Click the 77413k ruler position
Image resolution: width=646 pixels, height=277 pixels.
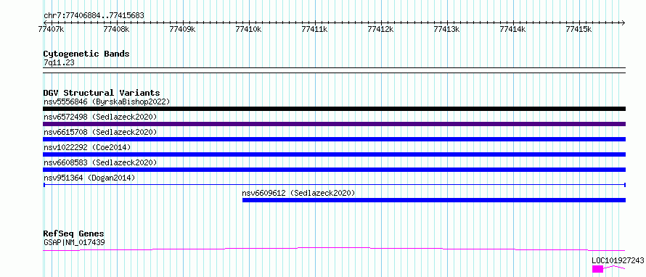tap(447, 29)
